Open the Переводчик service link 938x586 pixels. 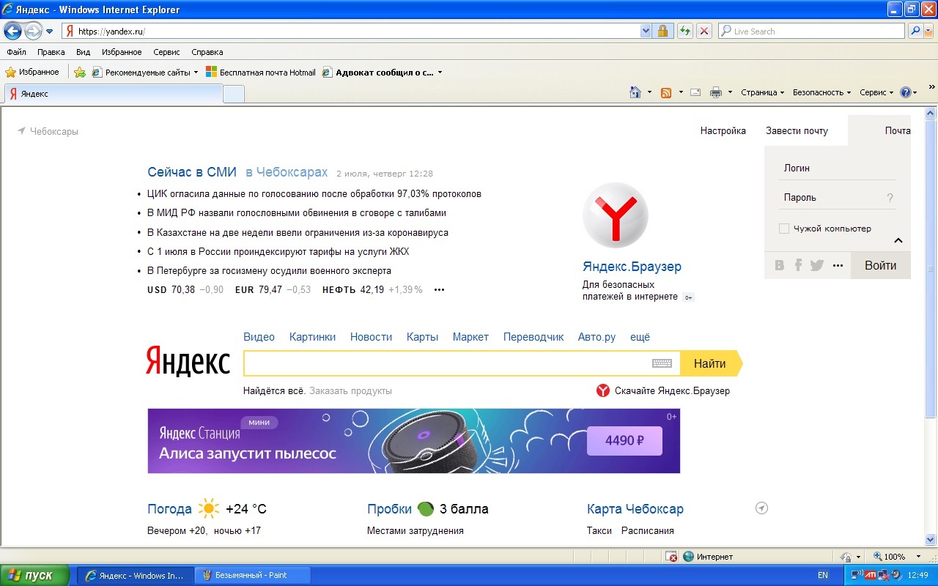pyautogui.click(x=533, y=337)
